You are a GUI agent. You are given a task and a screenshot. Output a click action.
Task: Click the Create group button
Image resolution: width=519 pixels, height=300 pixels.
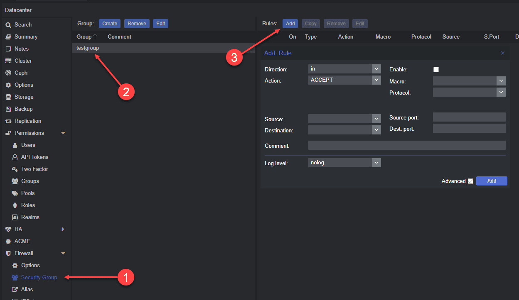(110, 24)
